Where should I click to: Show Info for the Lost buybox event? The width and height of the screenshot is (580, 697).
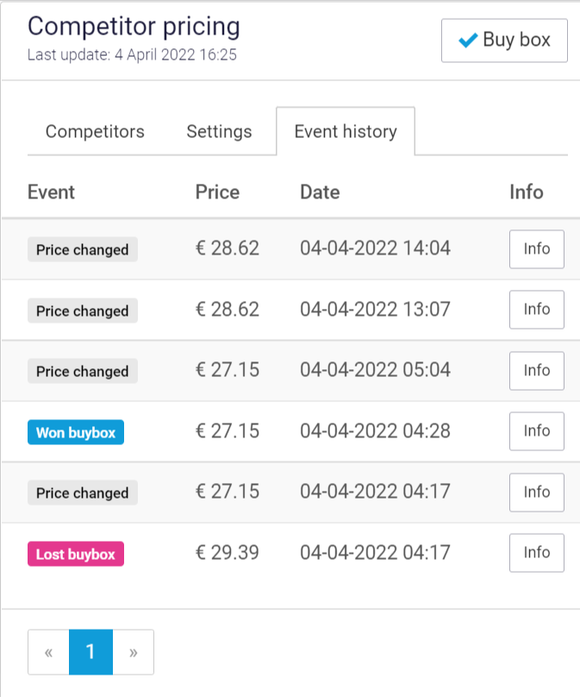click(x=536, y=553)
